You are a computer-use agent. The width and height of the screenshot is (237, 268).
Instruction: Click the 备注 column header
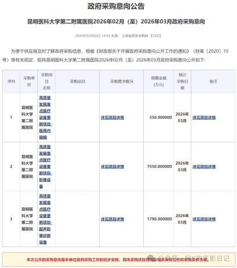pos(213,82)
